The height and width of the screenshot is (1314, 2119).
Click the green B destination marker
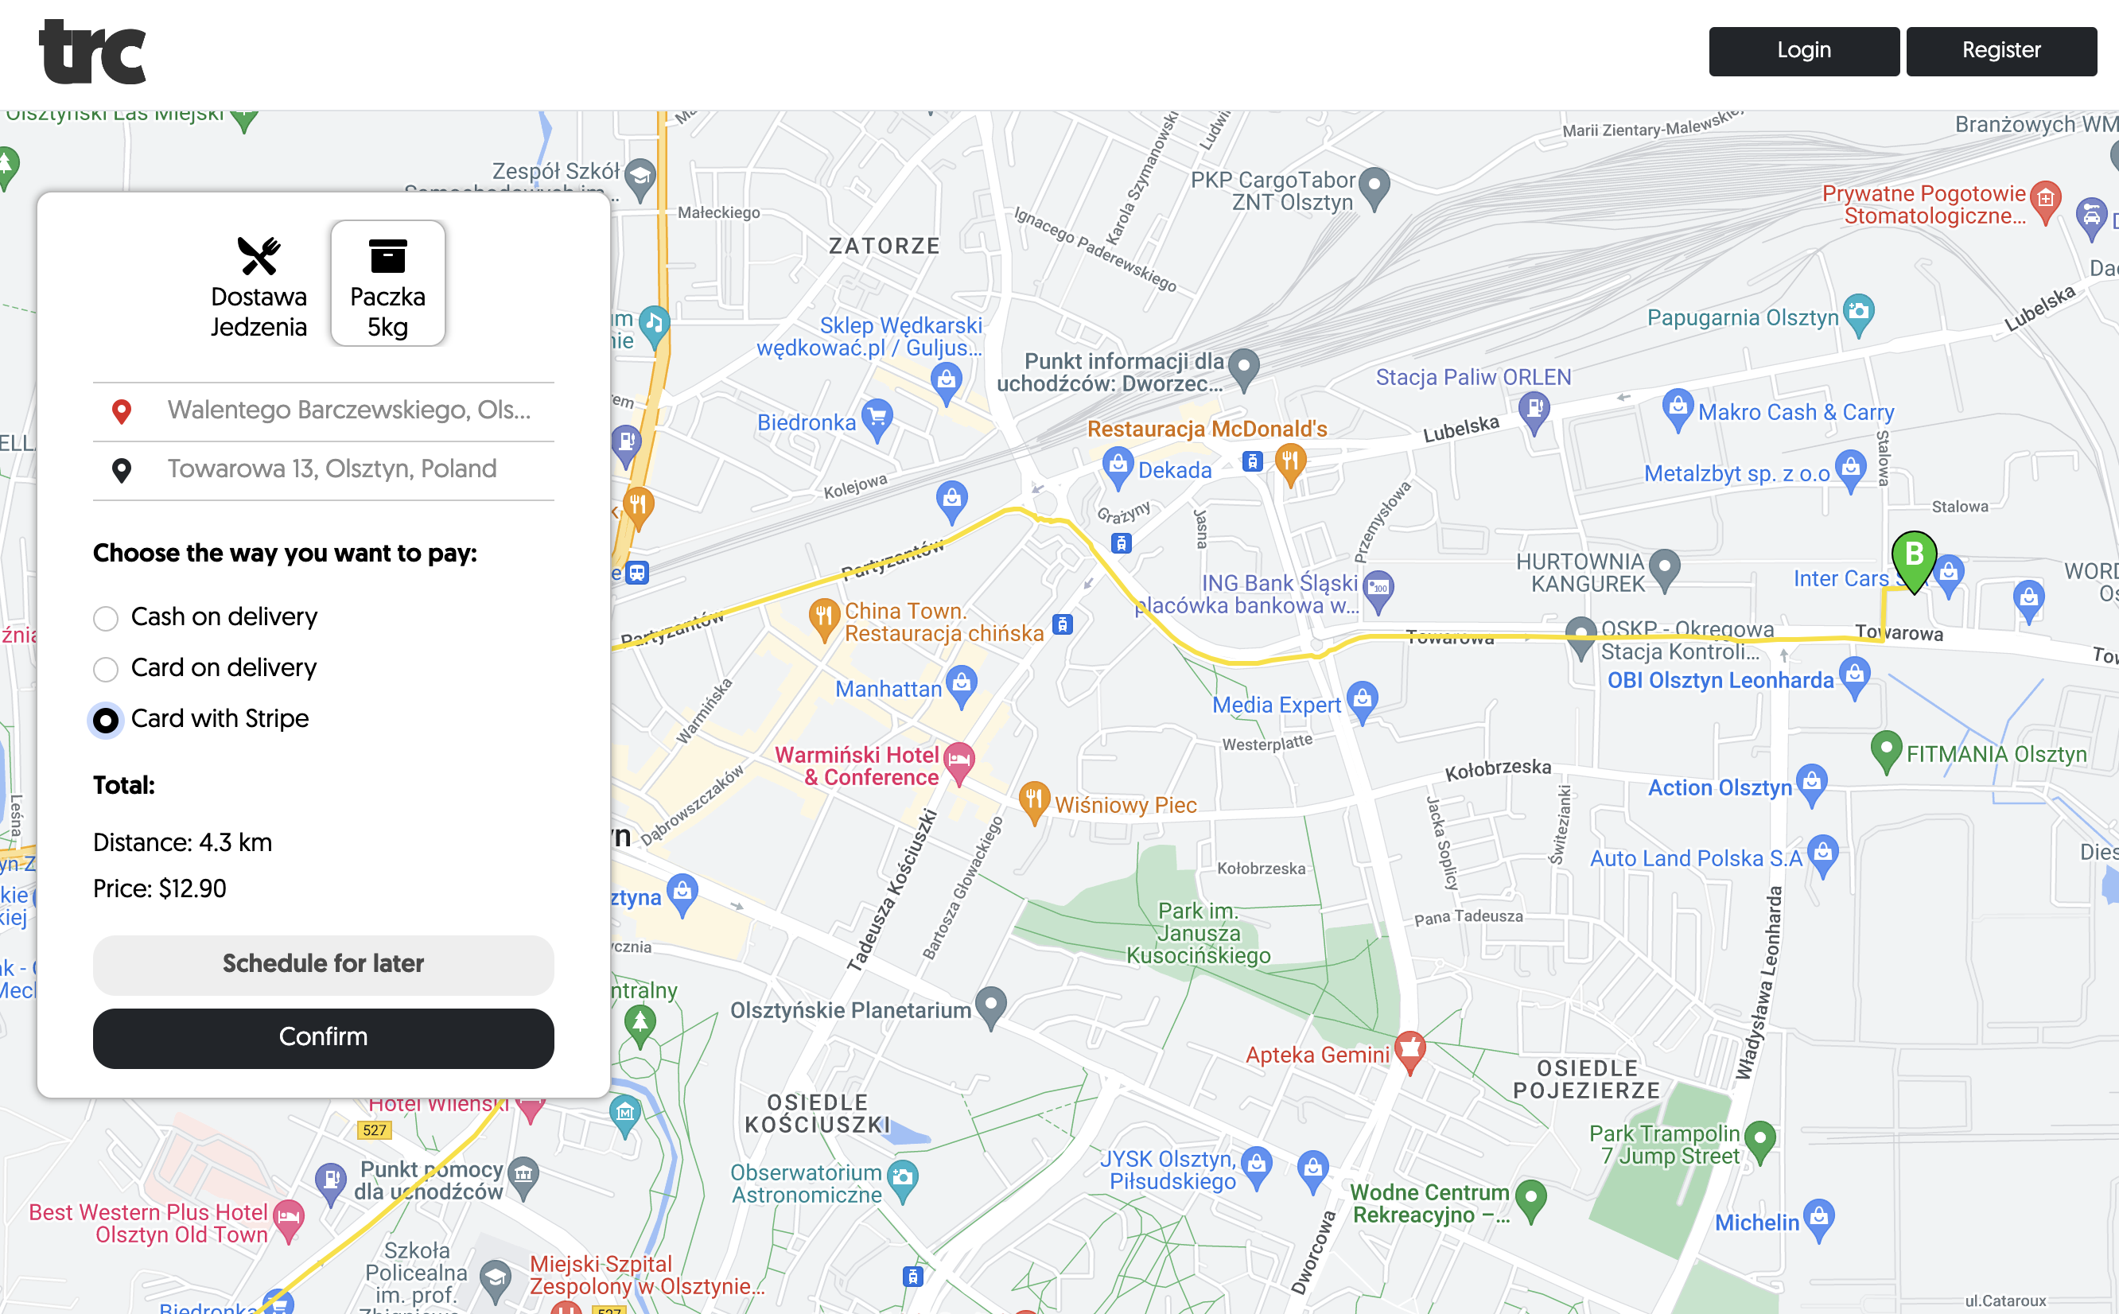tap(1913, 561)
